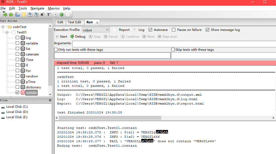Click Local Disk (D:) drive icon
This screenshot has width=276, height=154.
[x=3, y=112]
